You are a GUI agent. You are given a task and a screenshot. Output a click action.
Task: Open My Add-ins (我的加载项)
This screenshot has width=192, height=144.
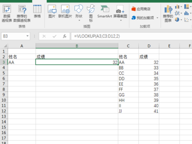click(145, 18)
